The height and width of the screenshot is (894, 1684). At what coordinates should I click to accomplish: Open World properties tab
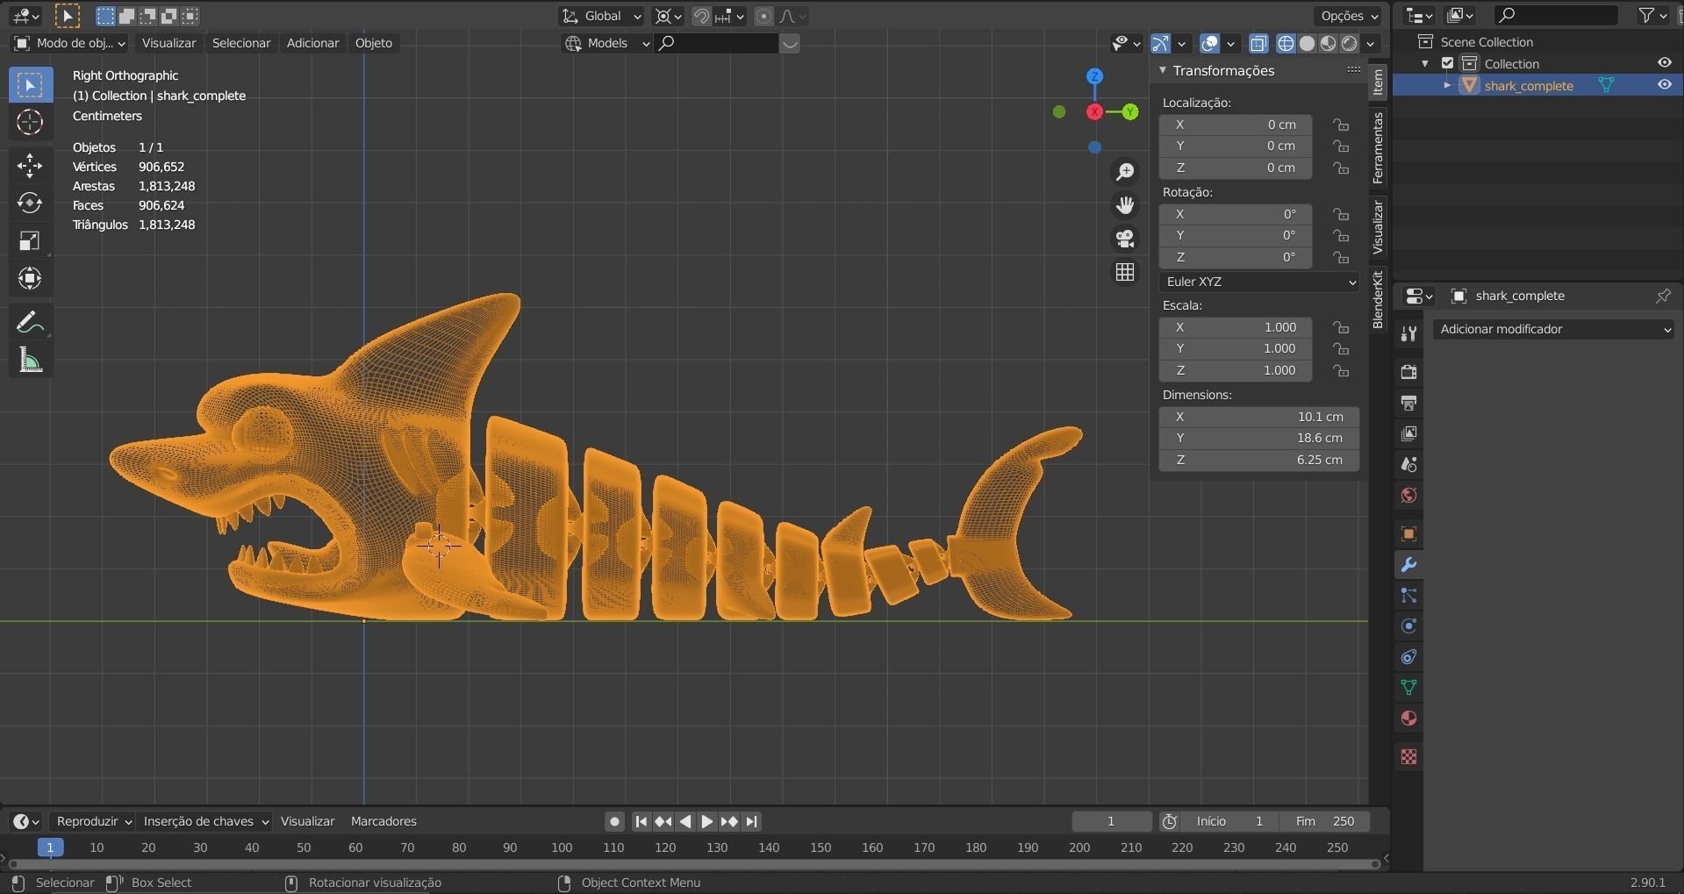(1408, 495)
